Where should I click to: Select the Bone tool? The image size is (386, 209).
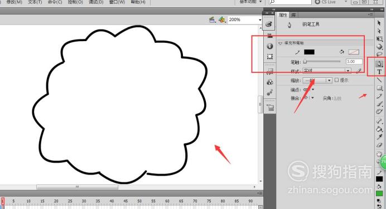[379, 121]
